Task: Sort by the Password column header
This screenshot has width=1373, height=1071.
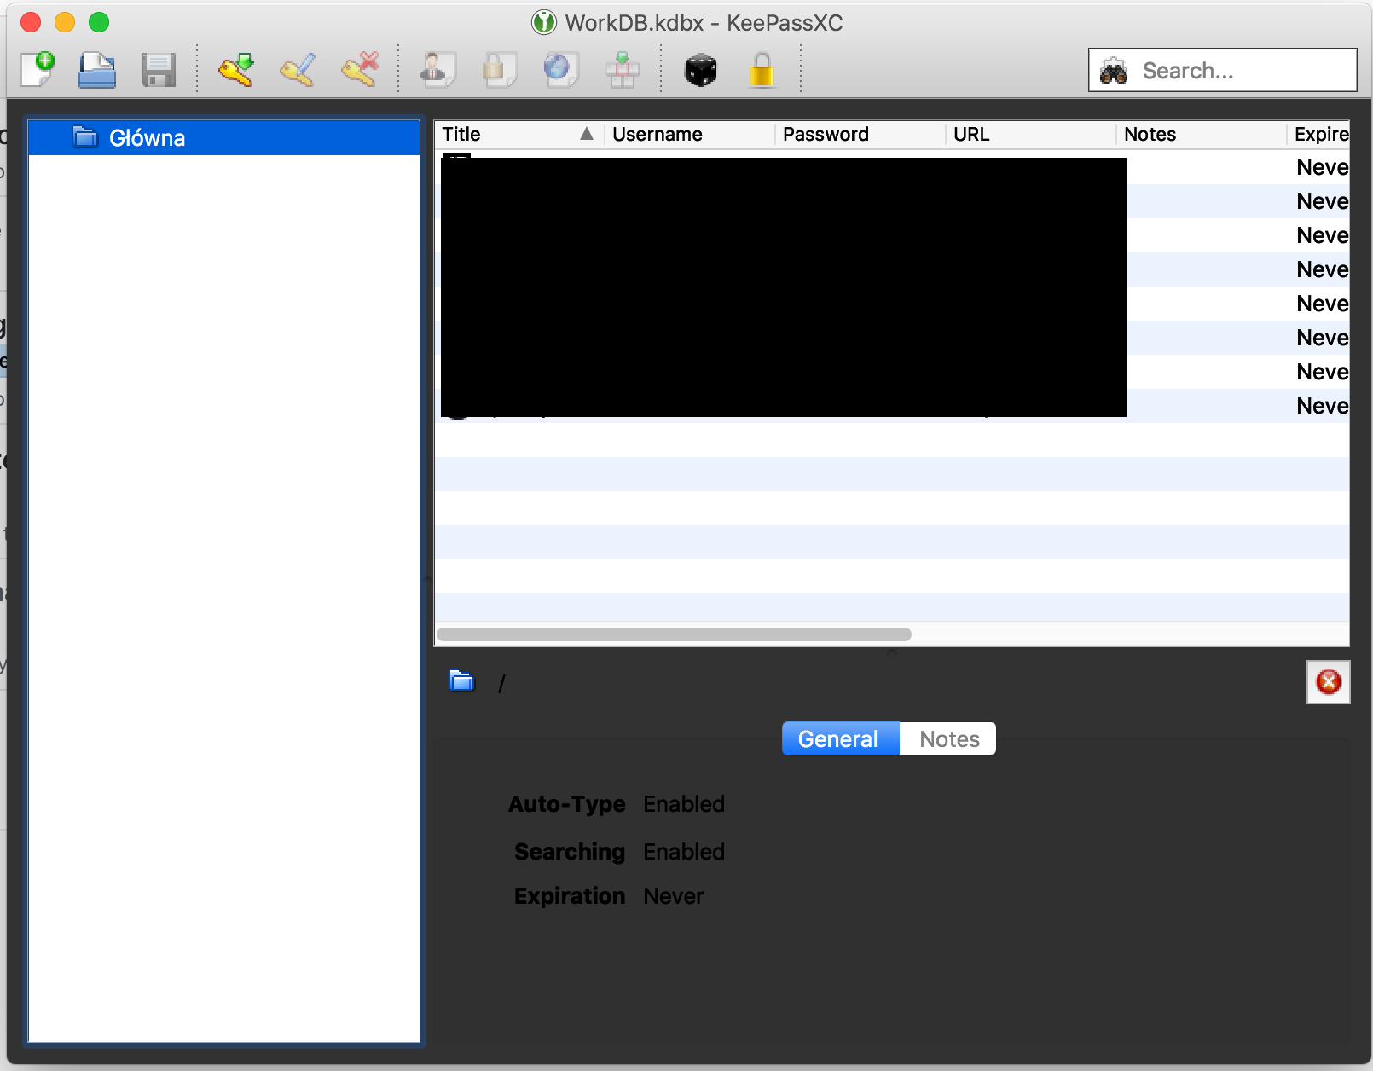Action: [x=860, y=134]
